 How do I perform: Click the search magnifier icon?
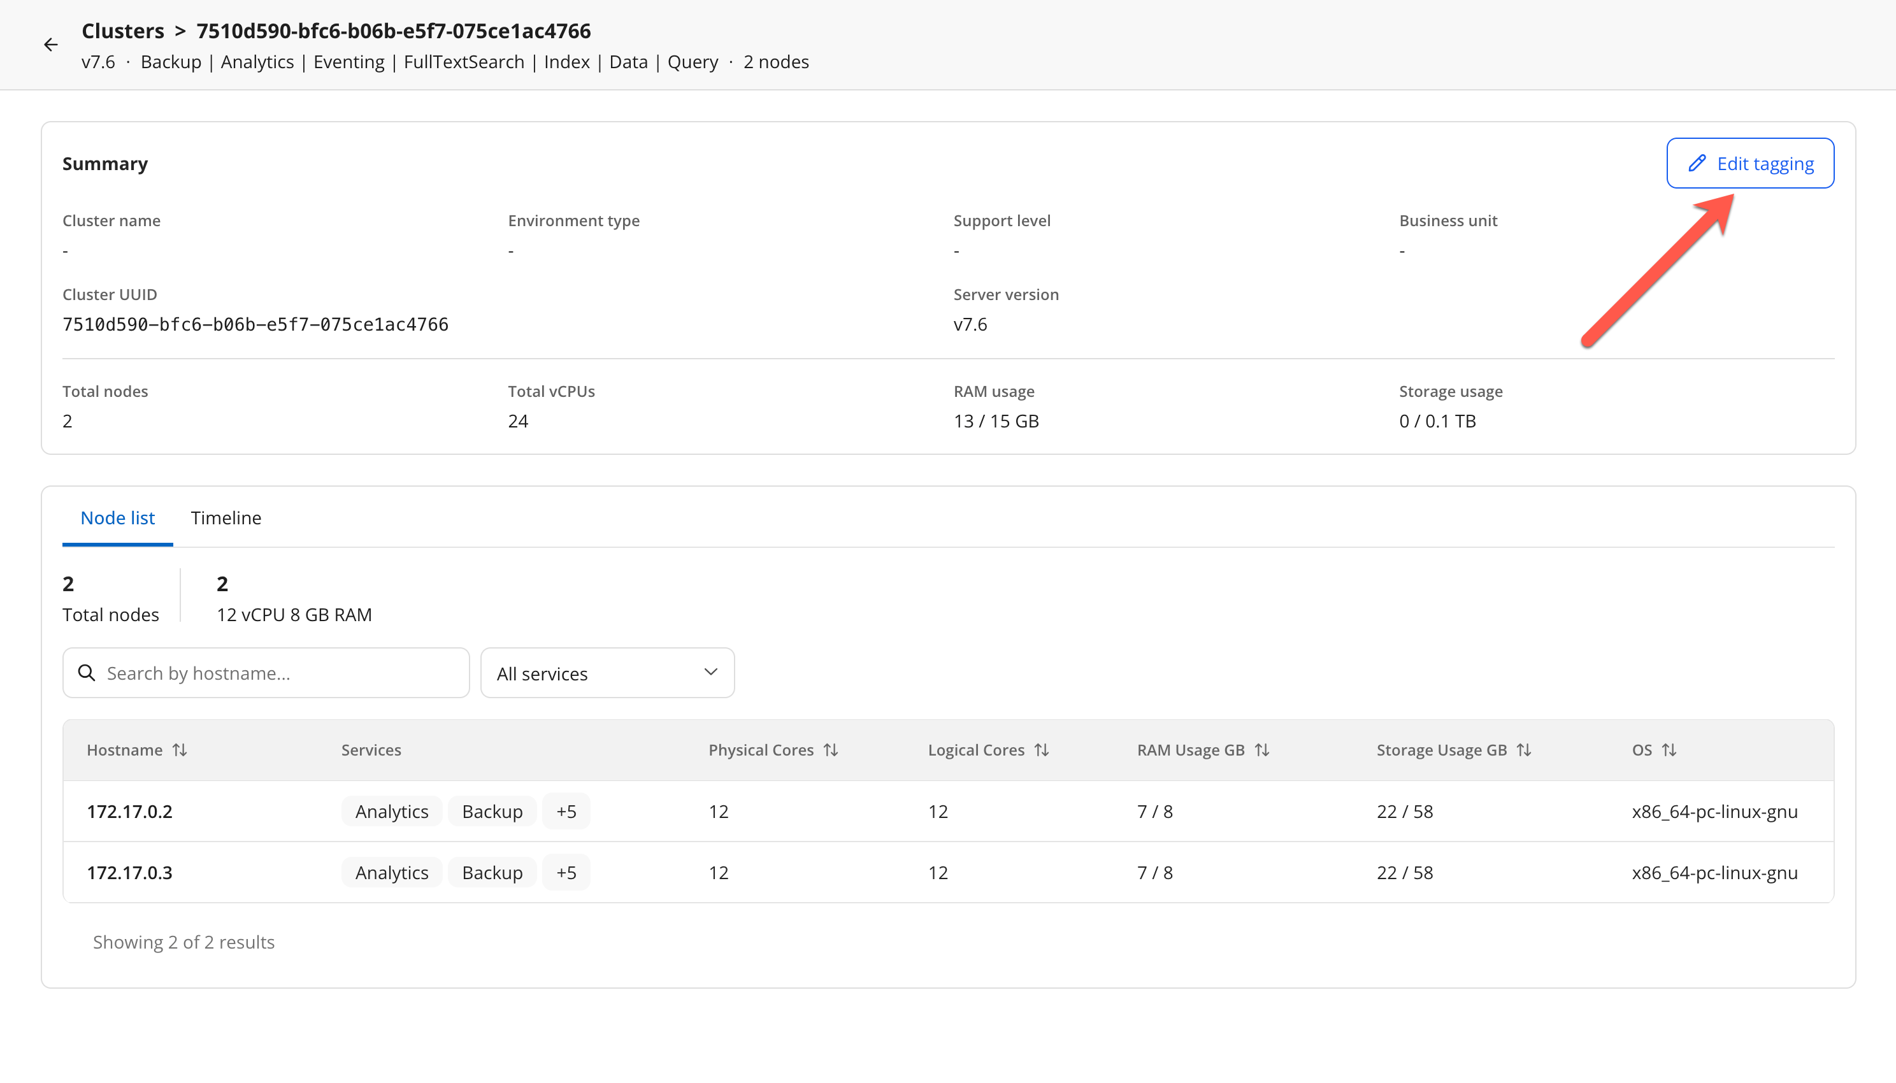click(86, 672)
